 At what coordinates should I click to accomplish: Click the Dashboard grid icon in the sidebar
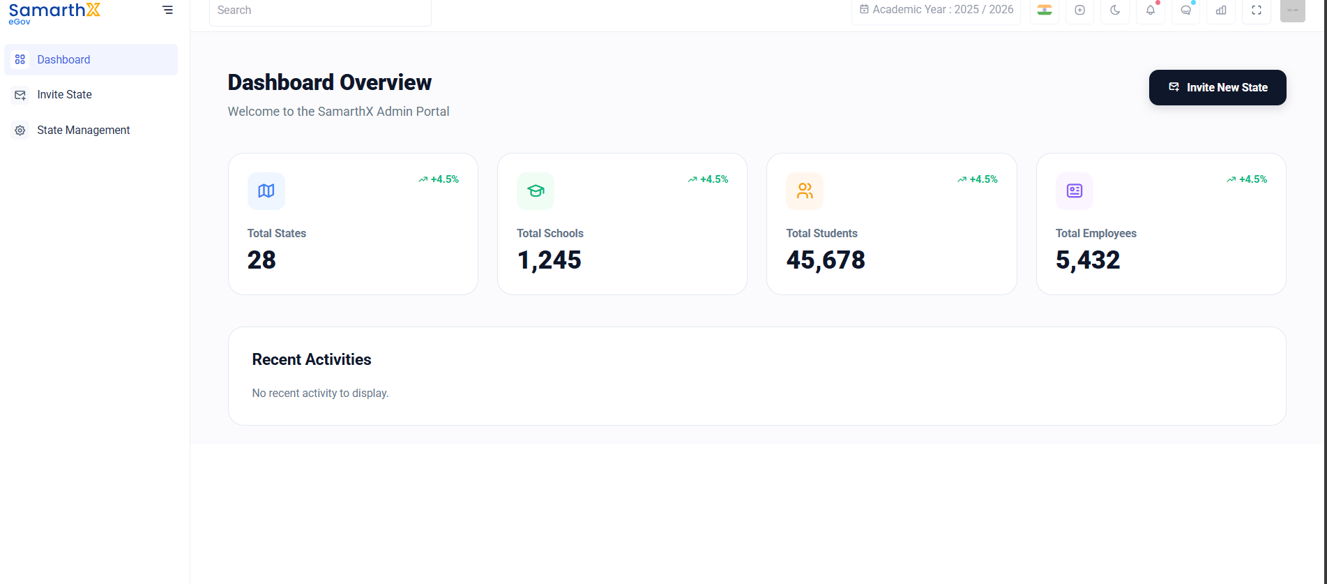pos(20,59)
